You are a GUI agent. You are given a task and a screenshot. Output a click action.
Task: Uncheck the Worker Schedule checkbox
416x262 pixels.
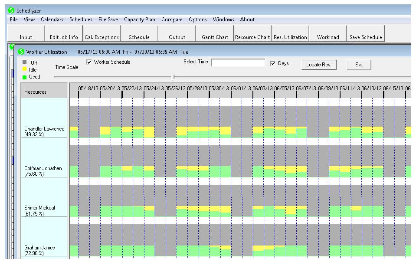pyautogui.click(x=89, y=62)
